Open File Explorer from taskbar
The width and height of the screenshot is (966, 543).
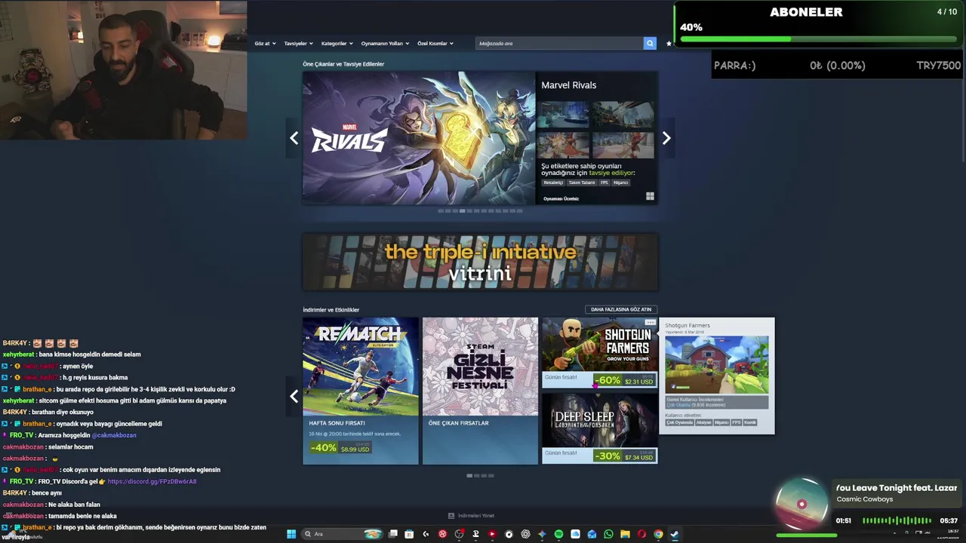point(625,534)
